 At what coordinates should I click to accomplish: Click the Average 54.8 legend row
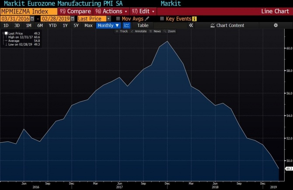(23, 41)
